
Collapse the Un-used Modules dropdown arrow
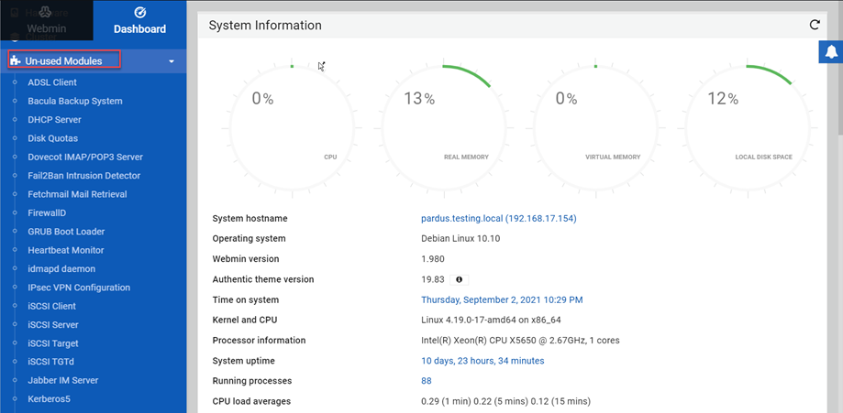tap(172, 62)
